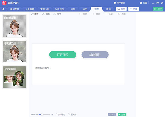The width and height of the screenshot is (165, 117).
Task: Click the green 对比 compare button
Action: 122,115
